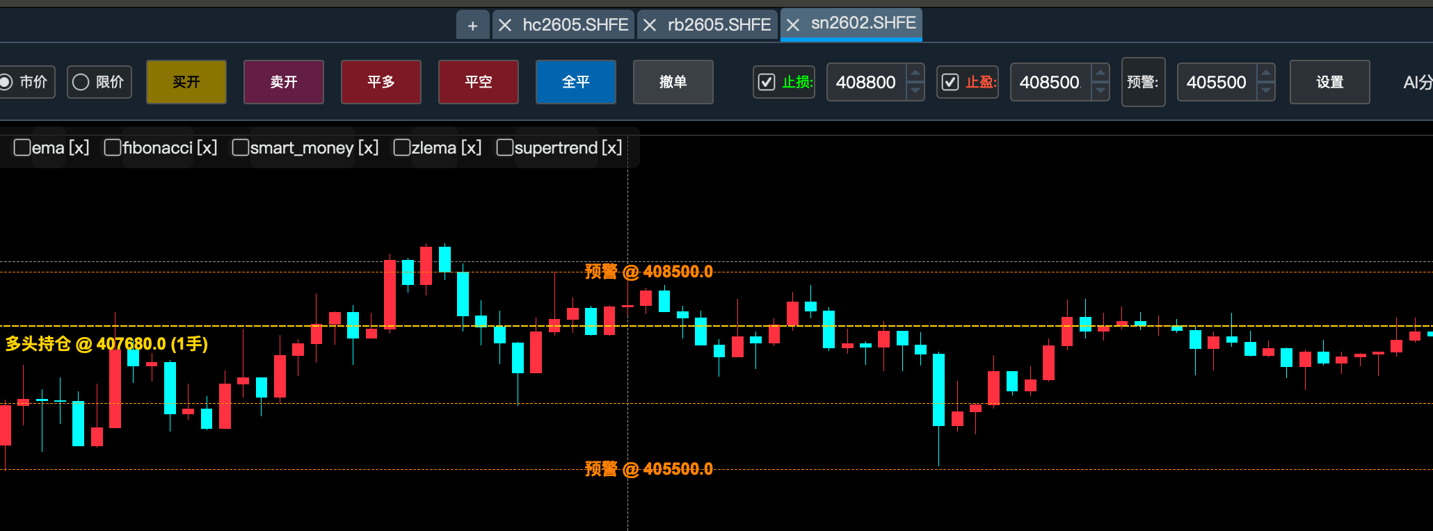This screenshot has height=531, width=1433.
Task: Remove the zlema indicator via [x]
Action: tap(471, 148)
